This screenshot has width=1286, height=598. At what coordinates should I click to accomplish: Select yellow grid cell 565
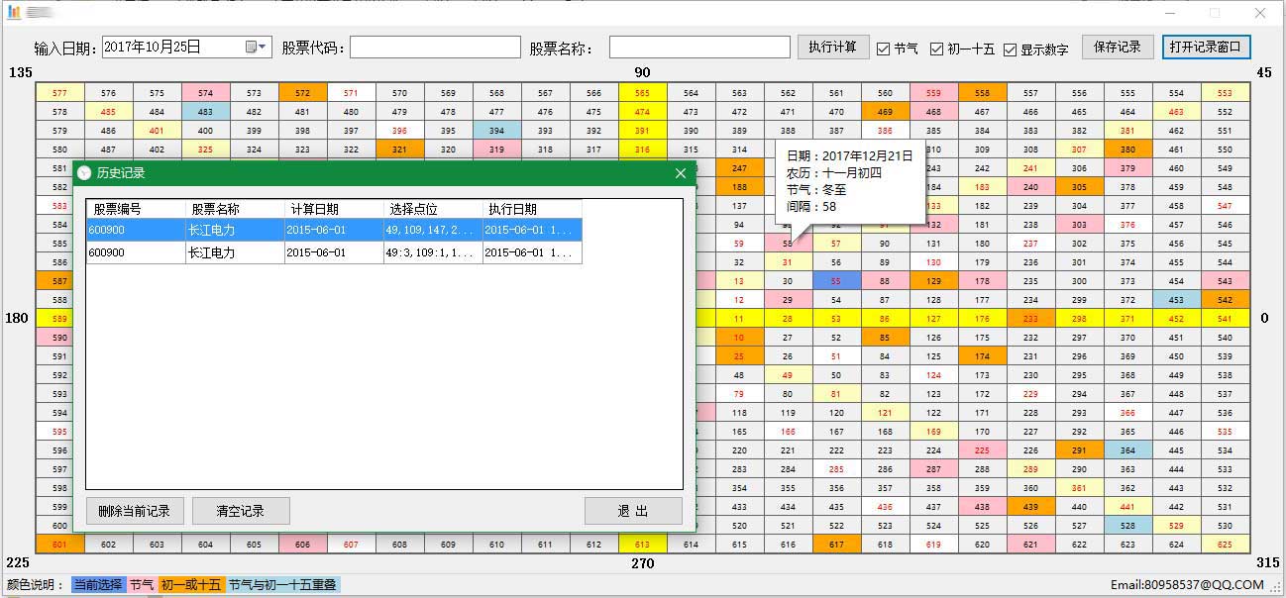(642, 93)
